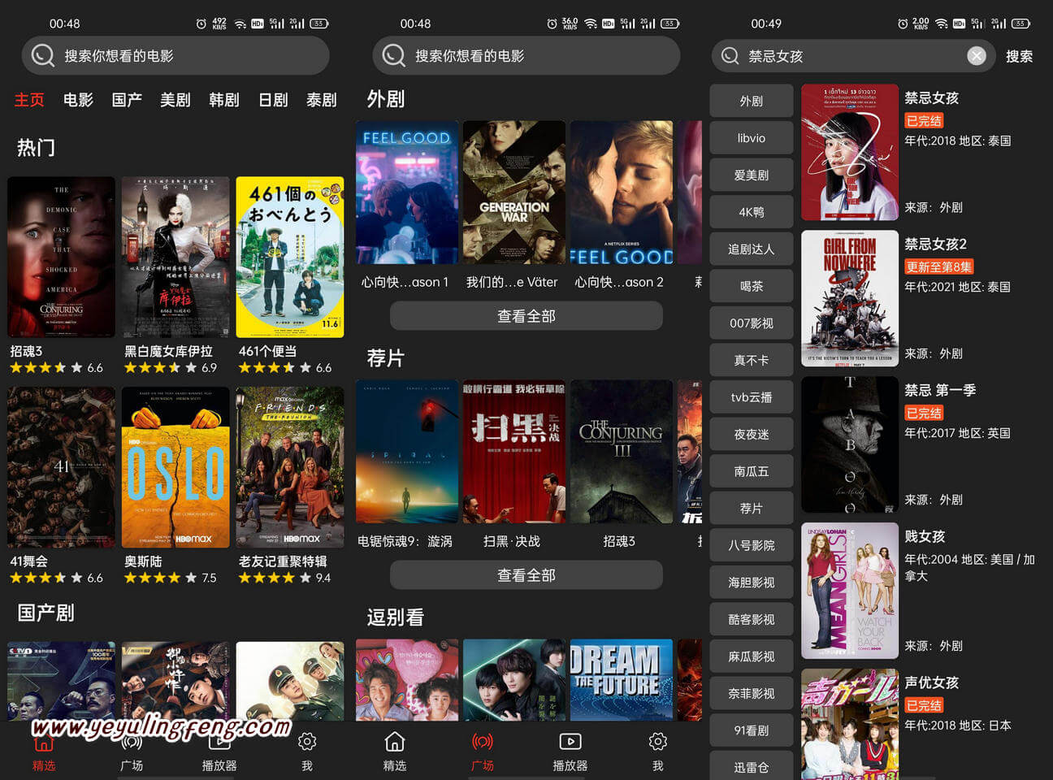Open the 电锯惊魂9:漩涡 poster
Viewport: 1053px width, 780px height.
[x=407, y=452]
